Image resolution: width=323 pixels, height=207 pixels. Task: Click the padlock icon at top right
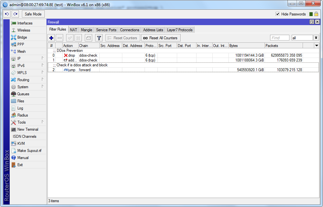tap(316, 14)
